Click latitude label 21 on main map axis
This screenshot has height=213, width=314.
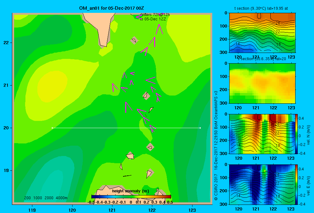tap(6, 85)
